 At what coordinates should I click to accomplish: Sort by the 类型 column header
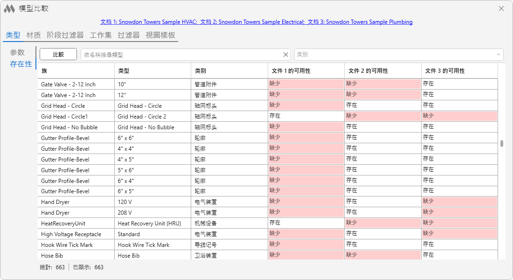pos(153,71)
